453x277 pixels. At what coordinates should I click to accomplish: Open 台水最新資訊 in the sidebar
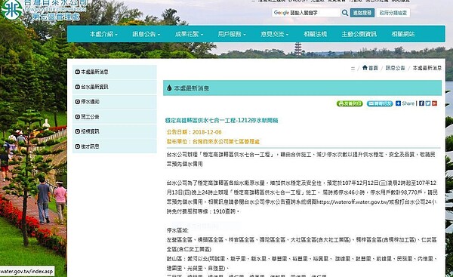[115, 87]
